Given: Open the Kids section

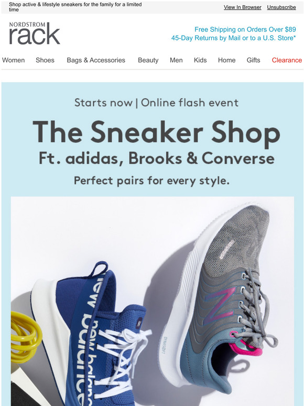Looking at the screenshot, I should (x=200, y=60).
